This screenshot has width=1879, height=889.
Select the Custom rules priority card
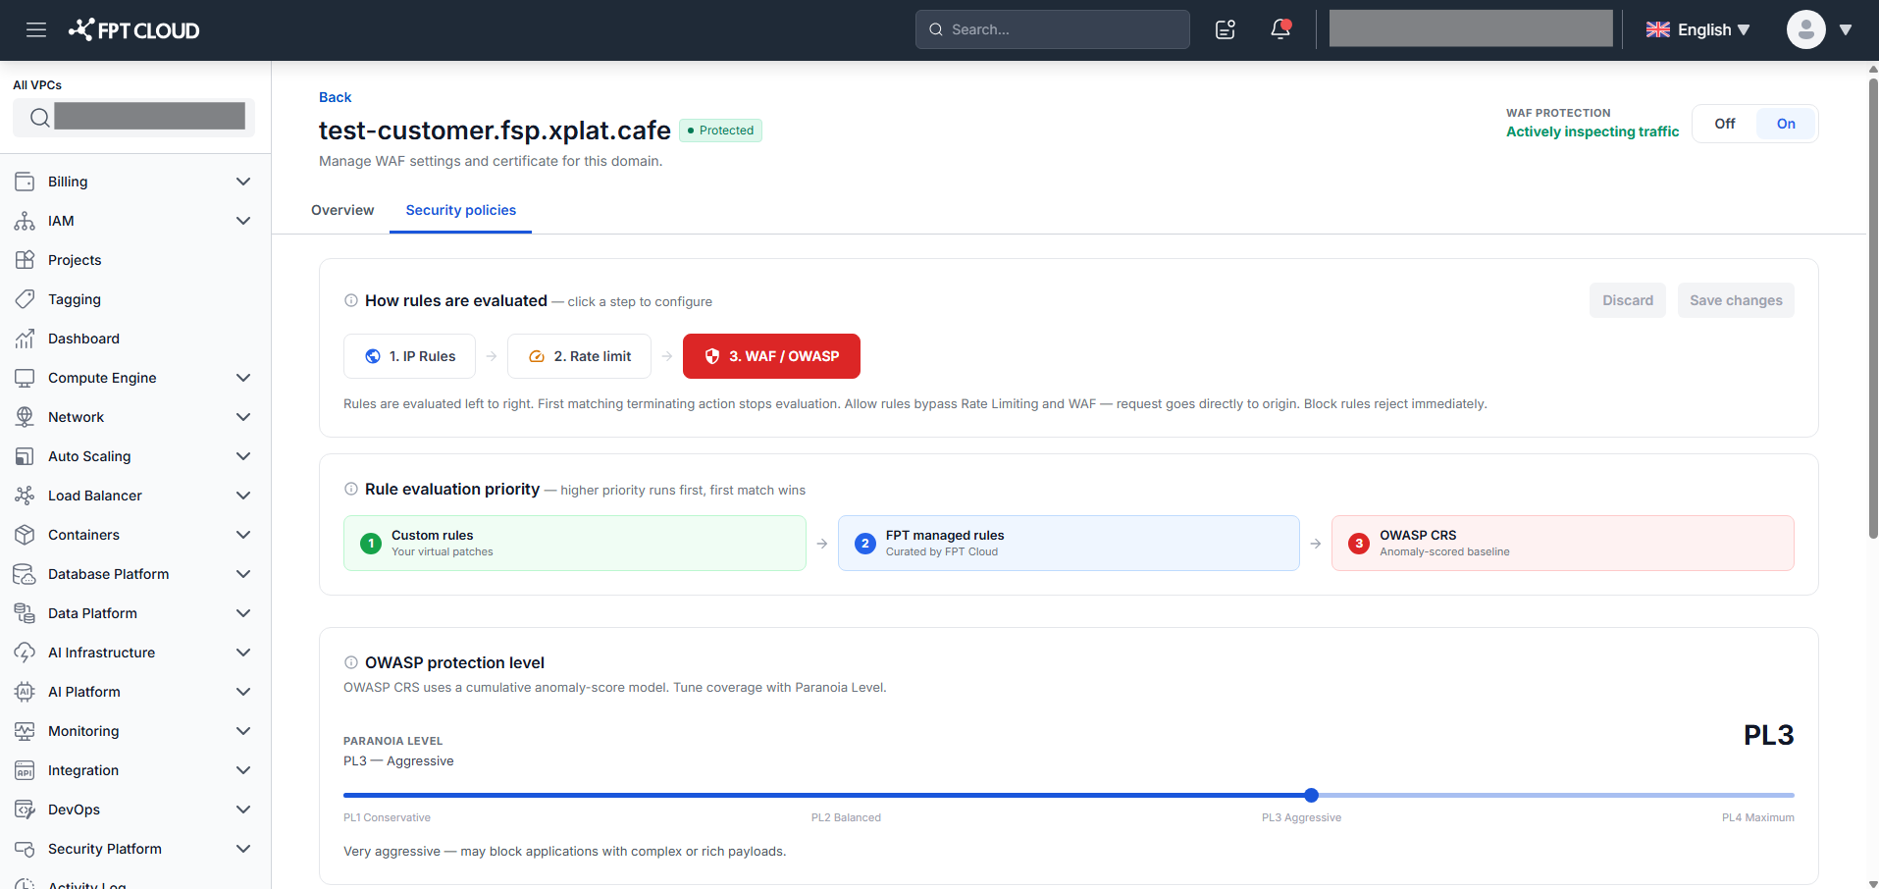pos(575,543)
